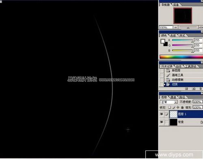
Task: Switch to the 动作 actions tab
Action: click(x=179, y=66)
